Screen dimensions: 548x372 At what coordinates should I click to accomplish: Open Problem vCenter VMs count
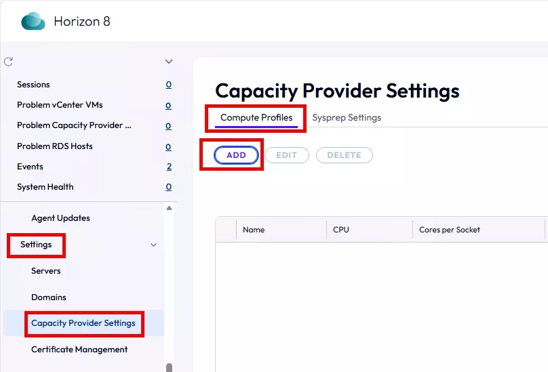169,106
